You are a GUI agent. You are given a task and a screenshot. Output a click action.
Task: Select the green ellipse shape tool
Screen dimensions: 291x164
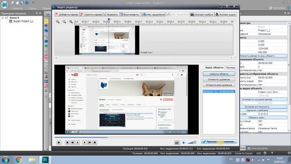click(x=46, y=46)
